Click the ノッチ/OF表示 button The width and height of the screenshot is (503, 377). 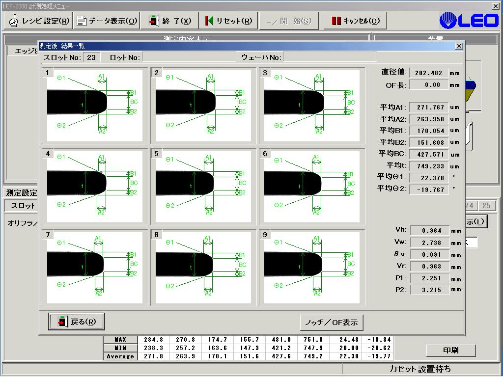coord(332,323)
